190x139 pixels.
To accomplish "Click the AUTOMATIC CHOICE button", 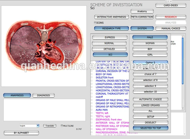I will coord(150,99).
